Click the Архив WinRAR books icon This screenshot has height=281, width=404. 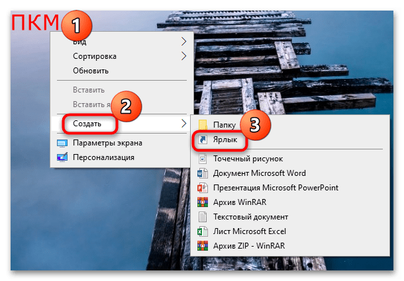203,202
